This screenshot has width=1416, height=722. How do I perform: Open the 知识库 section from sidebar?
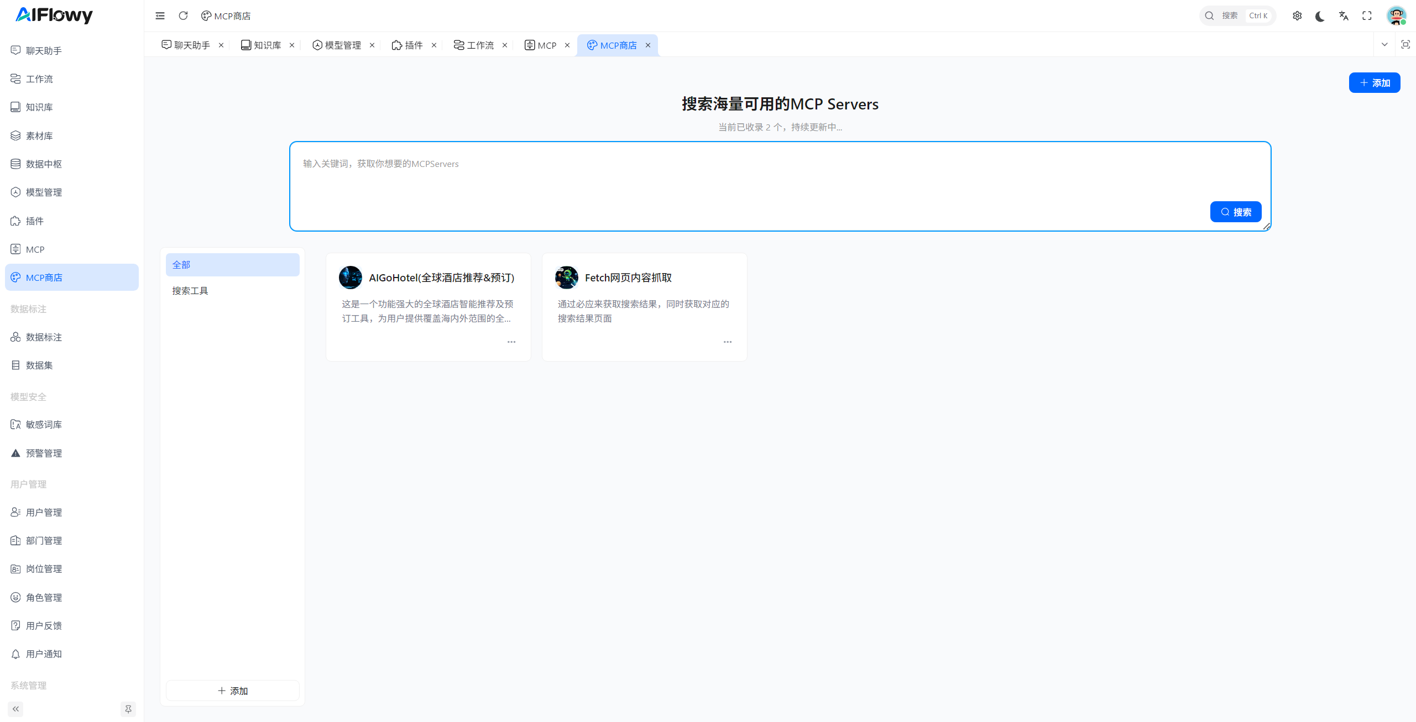(39, 107)
